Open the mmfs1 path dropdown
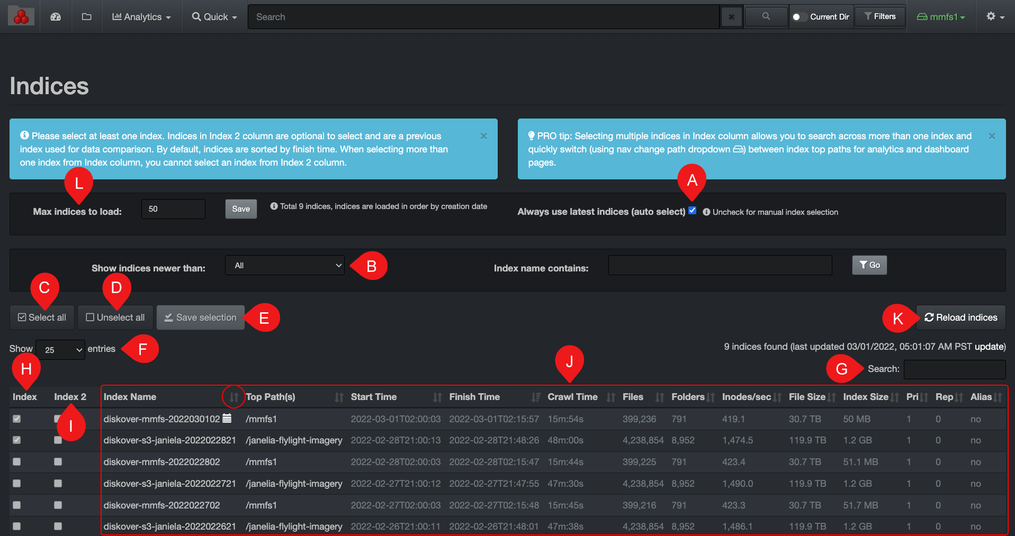This screenshot has height=536, width=1015. (941, 17)
